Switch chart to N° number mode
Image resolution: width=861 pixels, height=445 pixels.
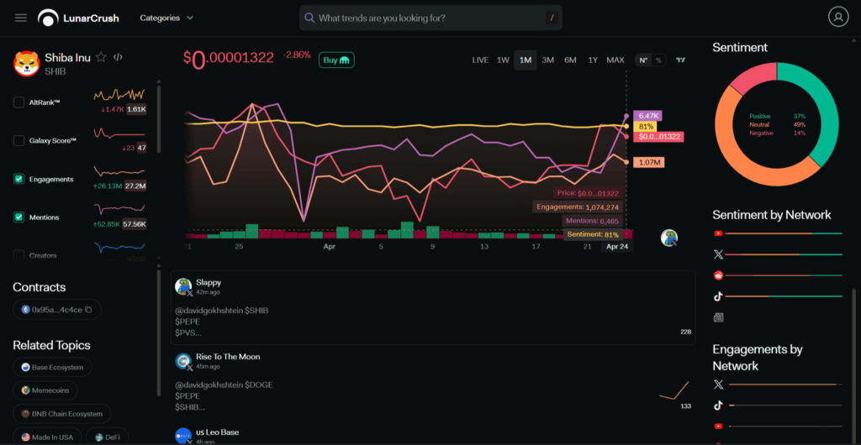click(643, 60)
